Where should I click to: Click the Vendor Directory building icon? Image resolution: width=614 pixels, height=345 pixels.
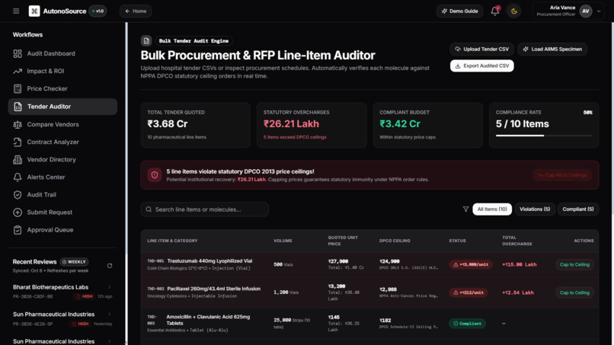click(x=18, y=159)
